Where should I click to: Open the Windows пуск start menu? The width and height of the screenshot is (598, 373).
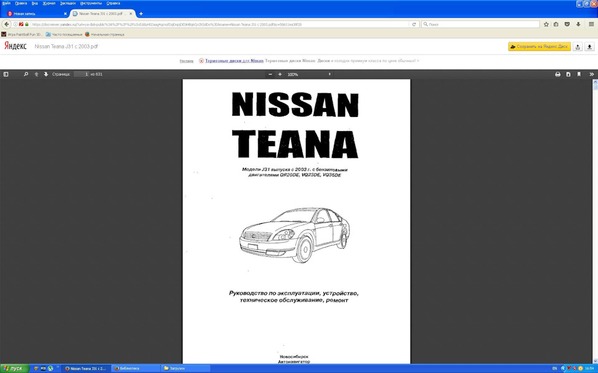point(14,368)
